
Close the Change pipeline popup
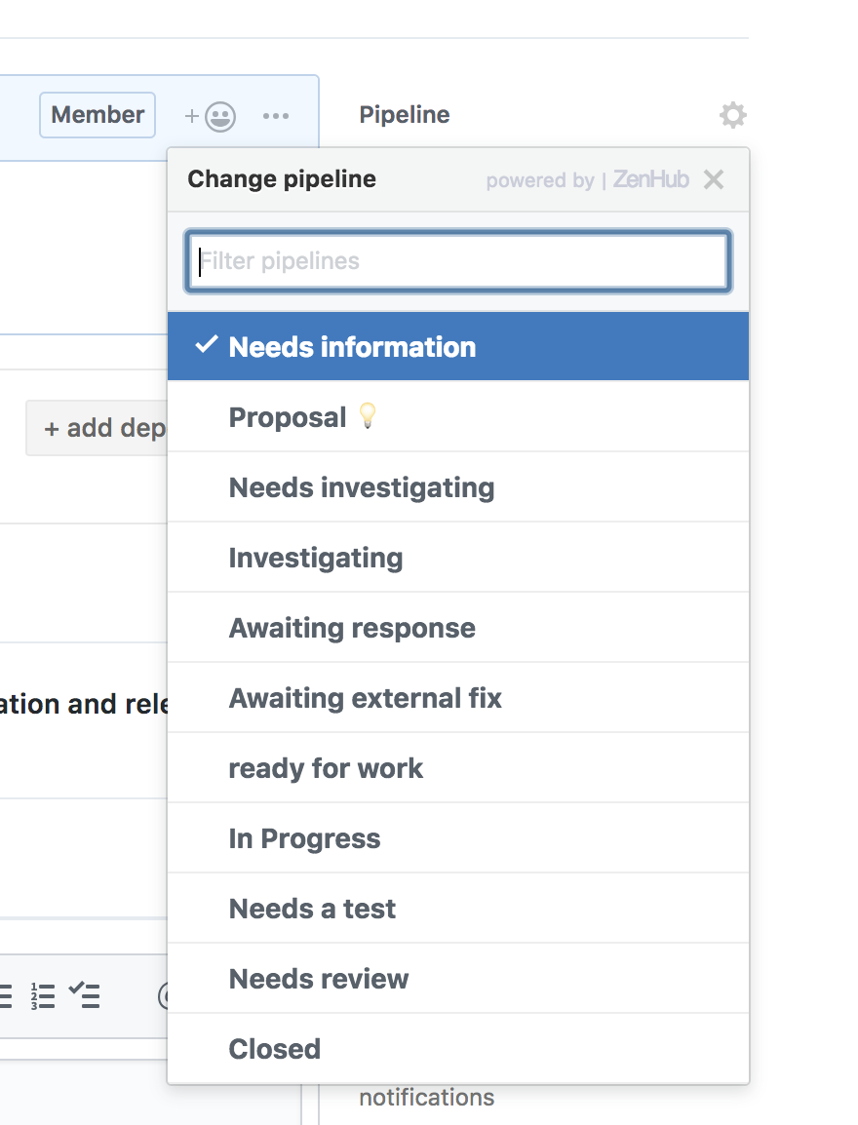[x=714, y=179]
